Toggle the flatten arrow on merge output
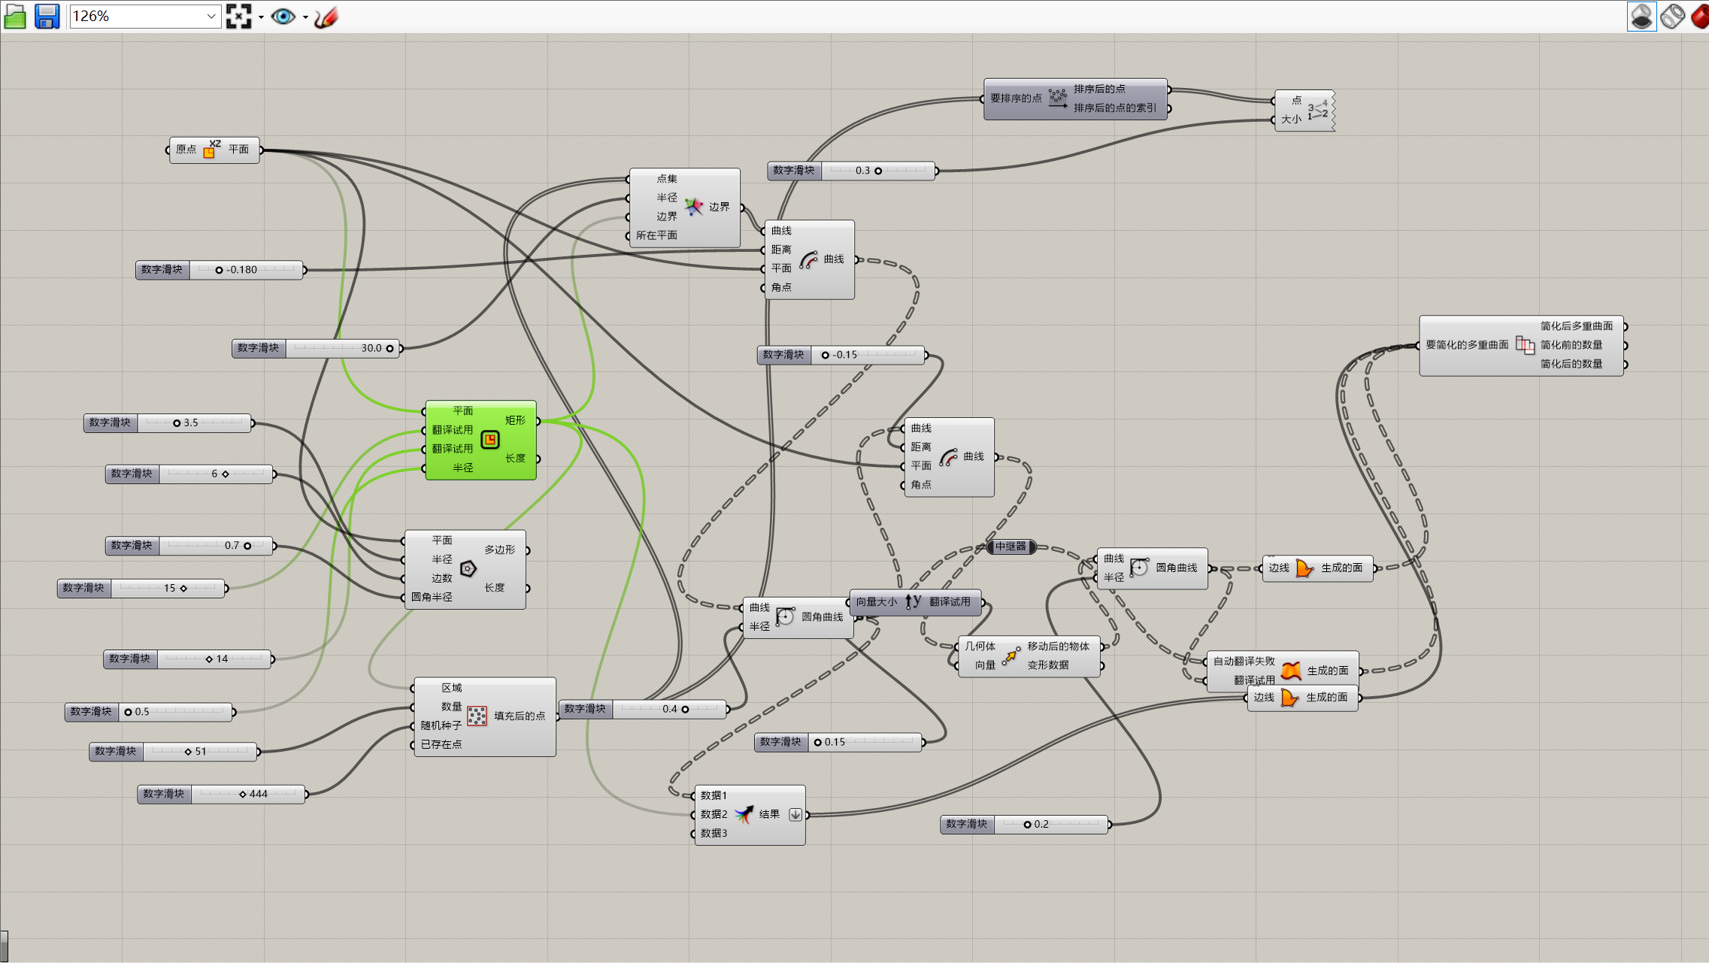 coord(795,815)
